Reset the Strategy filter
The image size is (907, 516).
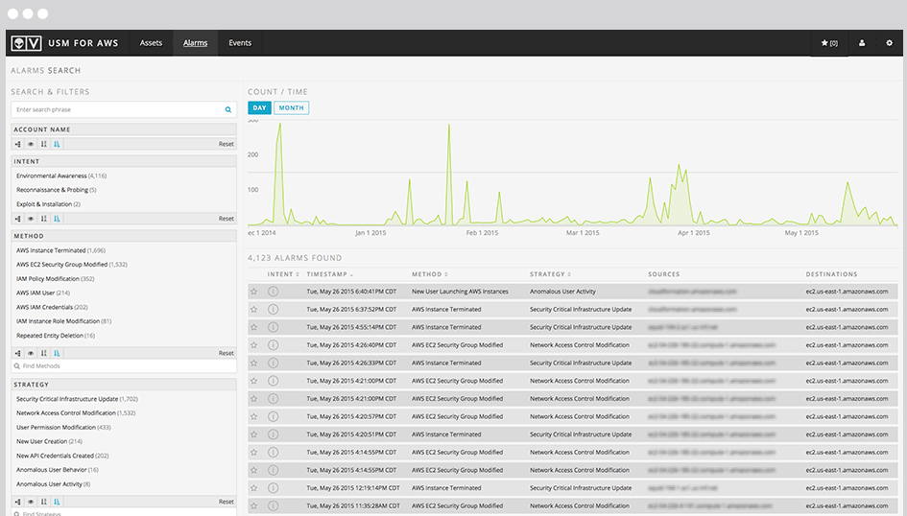tap(227, 502)
